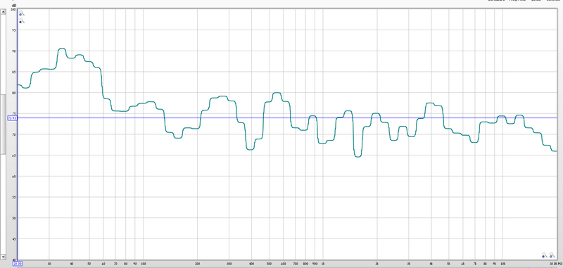Click the right horizontal zoom magnifier icon
The width and height of the screenshot is (563, 268).
tap(552, 255)
